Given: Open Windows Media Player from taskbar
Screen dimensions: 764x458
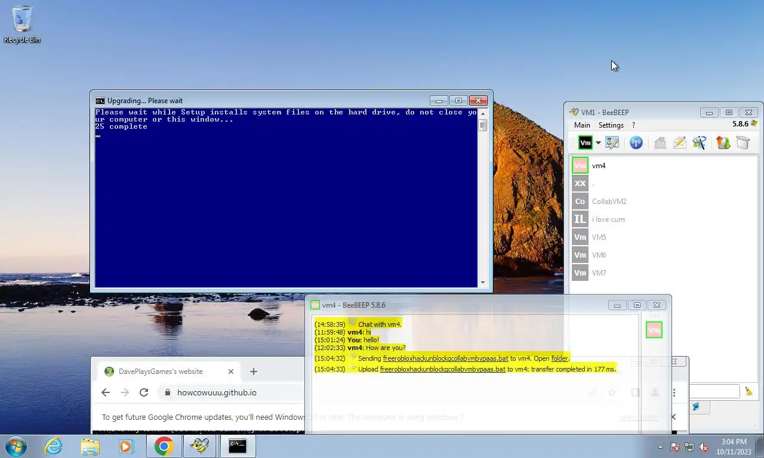Looking at the screenshot, I should (x=126, y=446).
